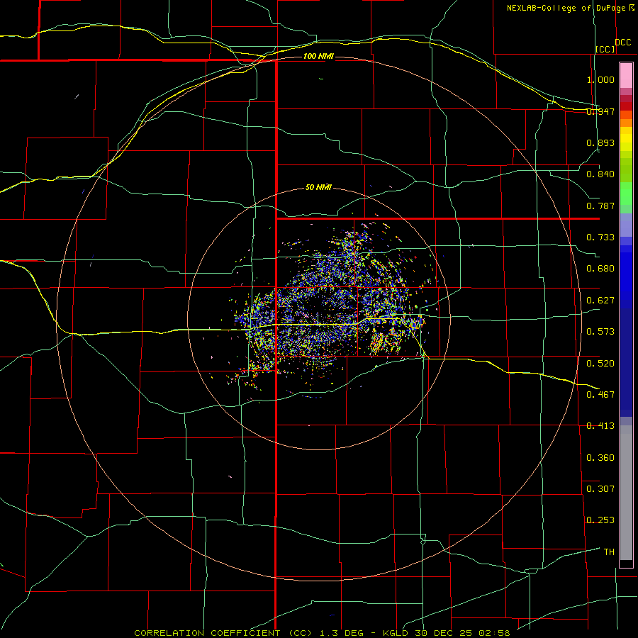The image size is (638, 638).
Task: Pick the bright green color bar segment
Action: (x=626, y=194)
